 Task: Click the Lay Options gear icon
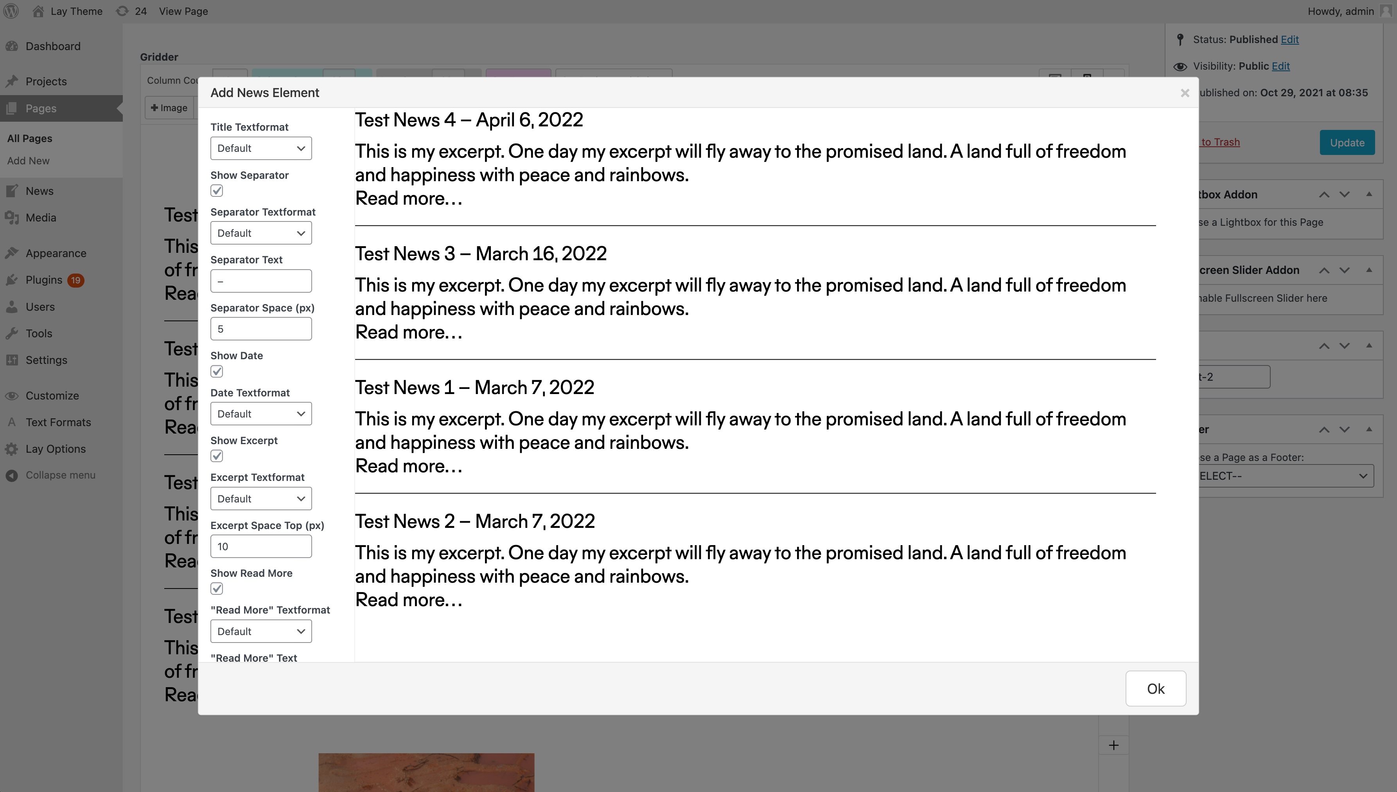click(12, 449)
